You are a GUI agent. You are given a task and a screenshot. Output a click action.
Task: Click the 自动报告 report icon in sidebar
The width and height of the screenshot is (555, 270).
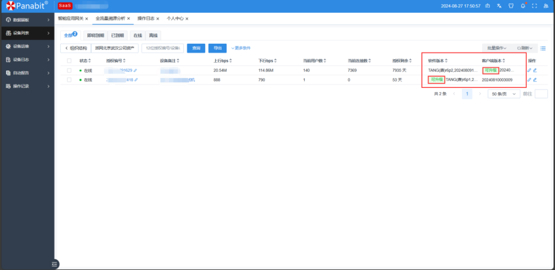9,73
